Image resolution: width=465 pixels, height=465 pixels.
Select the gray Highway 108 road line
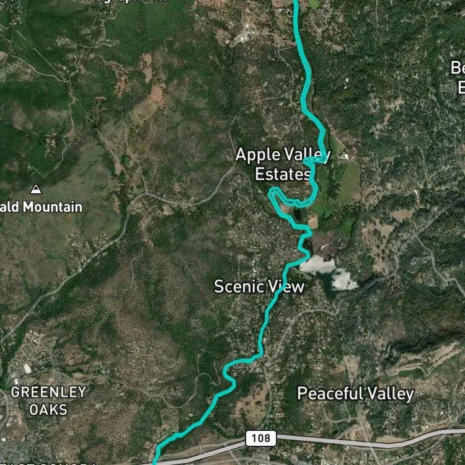[356, 443]
